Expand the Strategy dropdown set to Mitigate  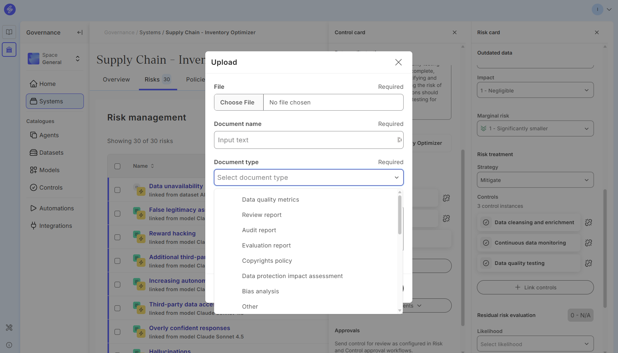535,180
